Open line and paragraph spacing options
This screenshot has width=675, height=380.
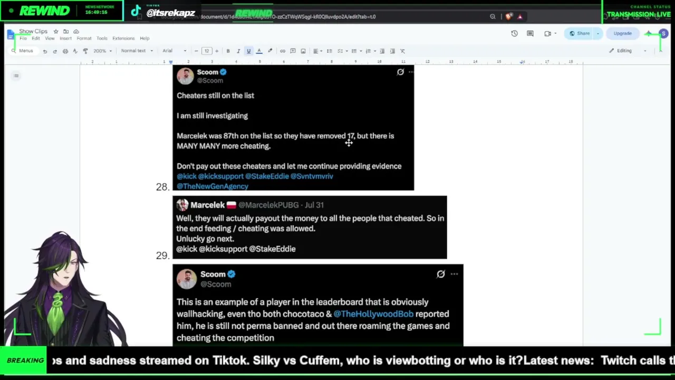330,51
